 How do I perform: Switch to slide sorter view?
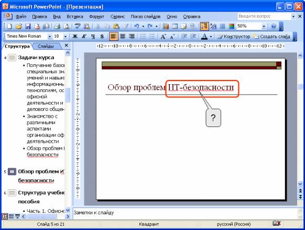pos(11,216)
